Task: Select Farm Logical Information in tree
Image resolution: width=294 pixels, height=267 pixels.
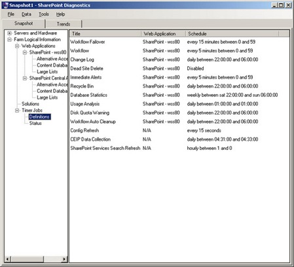Action: tap(37, 39)
